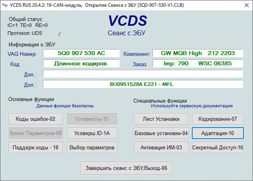
Task: Open Секретный Доступ-16 security access
Action: (x=218, y=147)
